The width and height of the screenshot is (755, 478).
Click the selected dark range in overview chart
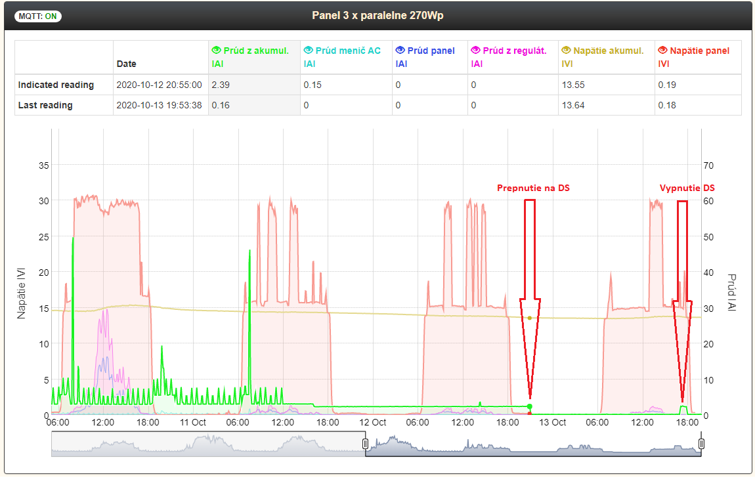pyautogui.click(x=533, y=444)
